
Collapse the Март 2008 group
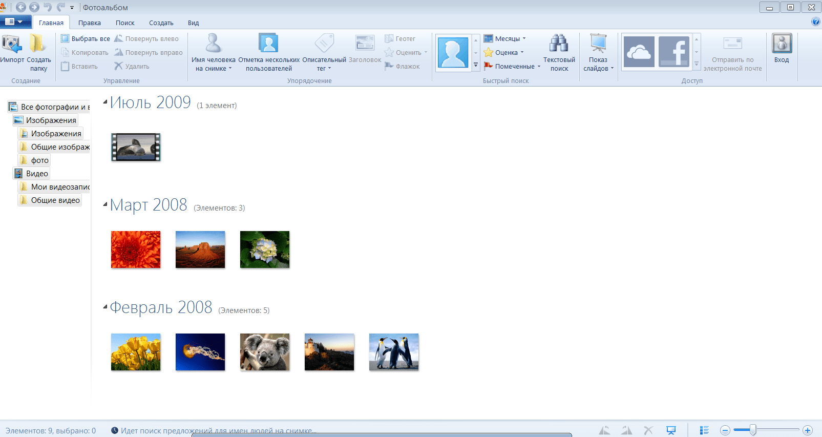pos(105,204)
